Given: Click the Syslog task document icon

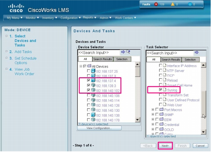Looking at the screenshot, I should [165, 90].
